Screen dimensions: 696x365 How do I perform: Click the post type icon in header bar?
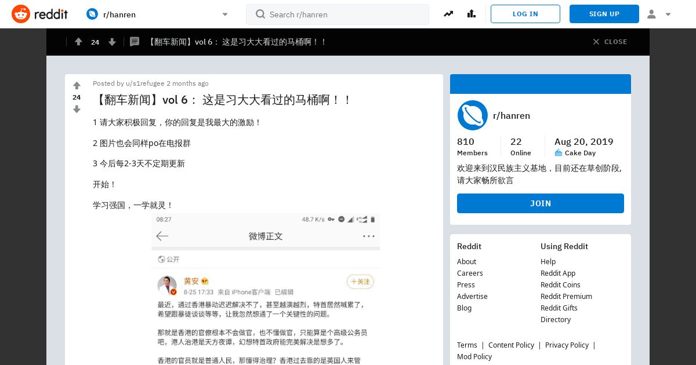tap(135, 42)
